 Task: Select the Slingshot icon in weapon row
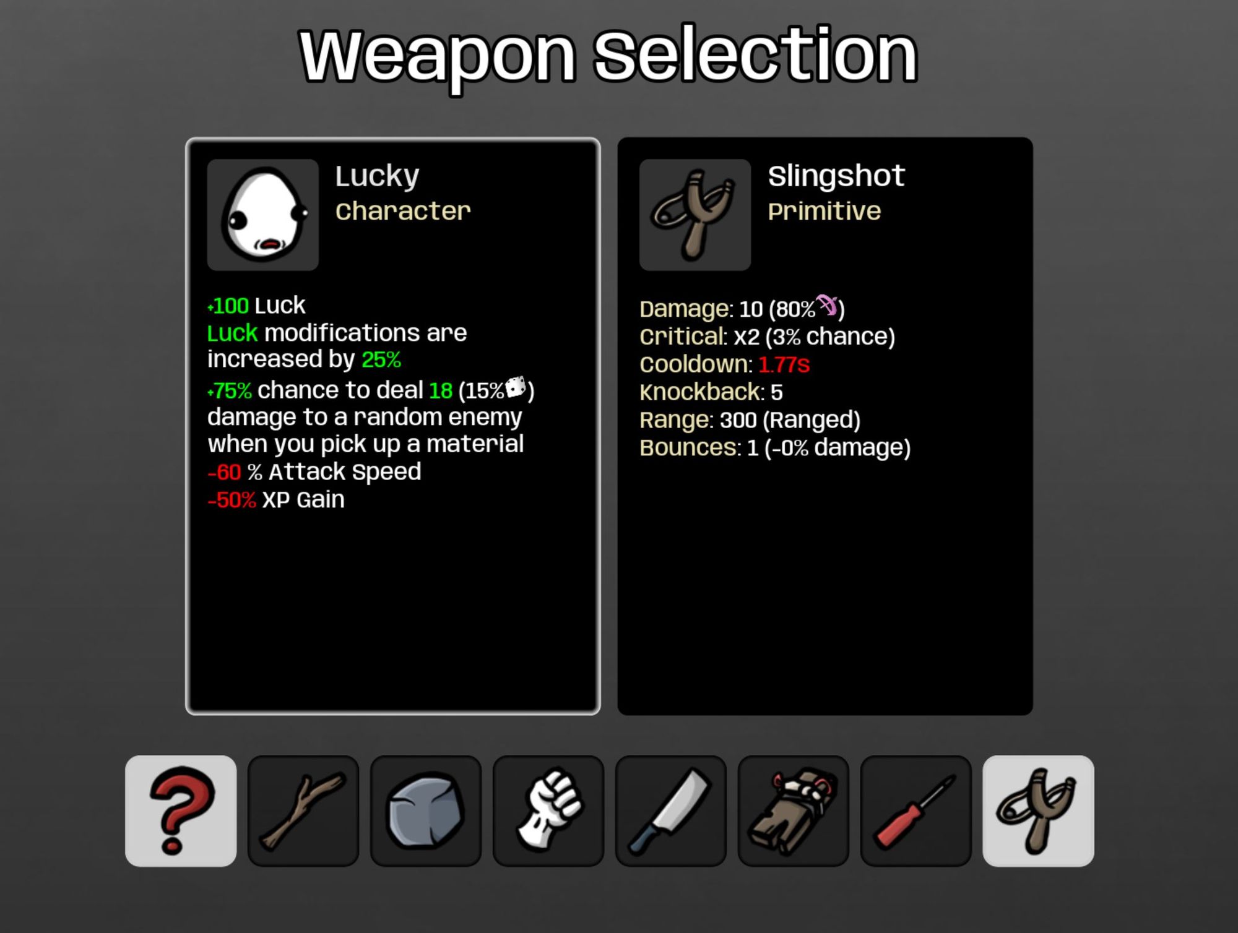point(1039,810)
